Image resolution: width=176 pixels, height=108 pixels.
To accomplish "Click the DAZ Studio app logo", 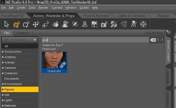I will 2,2.
